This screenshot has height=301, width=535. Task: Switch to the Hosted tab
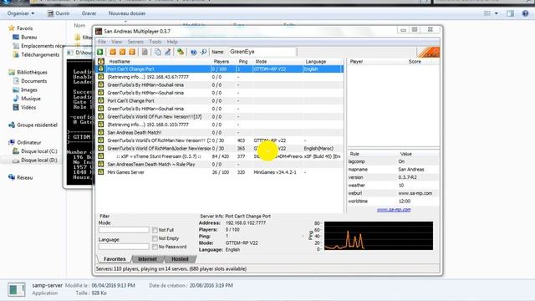pos(180,258)
